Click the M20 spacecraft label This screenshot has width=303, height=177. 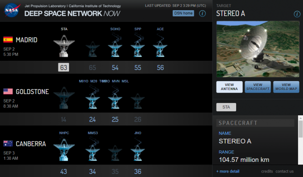tap(94, 81)
